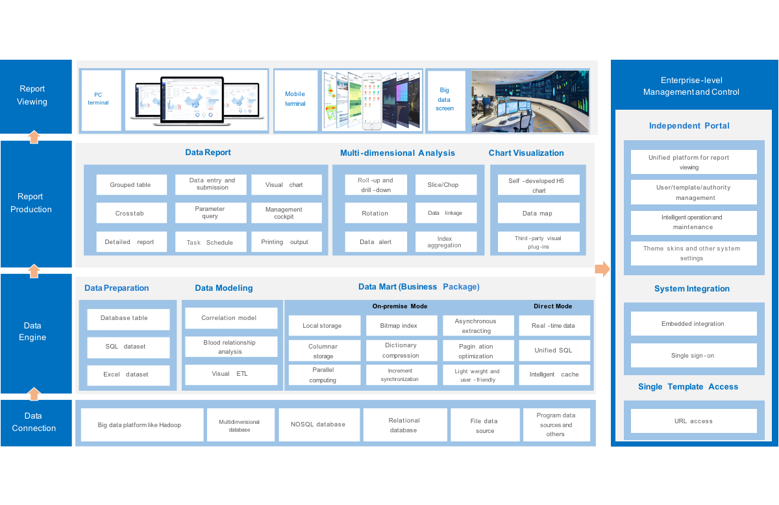Select the Data Engine layer block
Viewport: 779px width, 505px height.
pos(36,332)
